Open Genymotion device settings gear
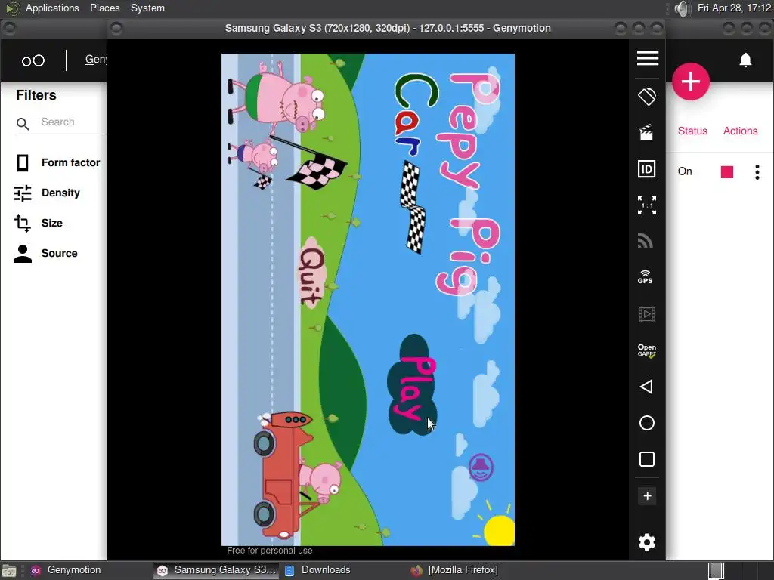This screenshot has width=774, height=580. 647,542
